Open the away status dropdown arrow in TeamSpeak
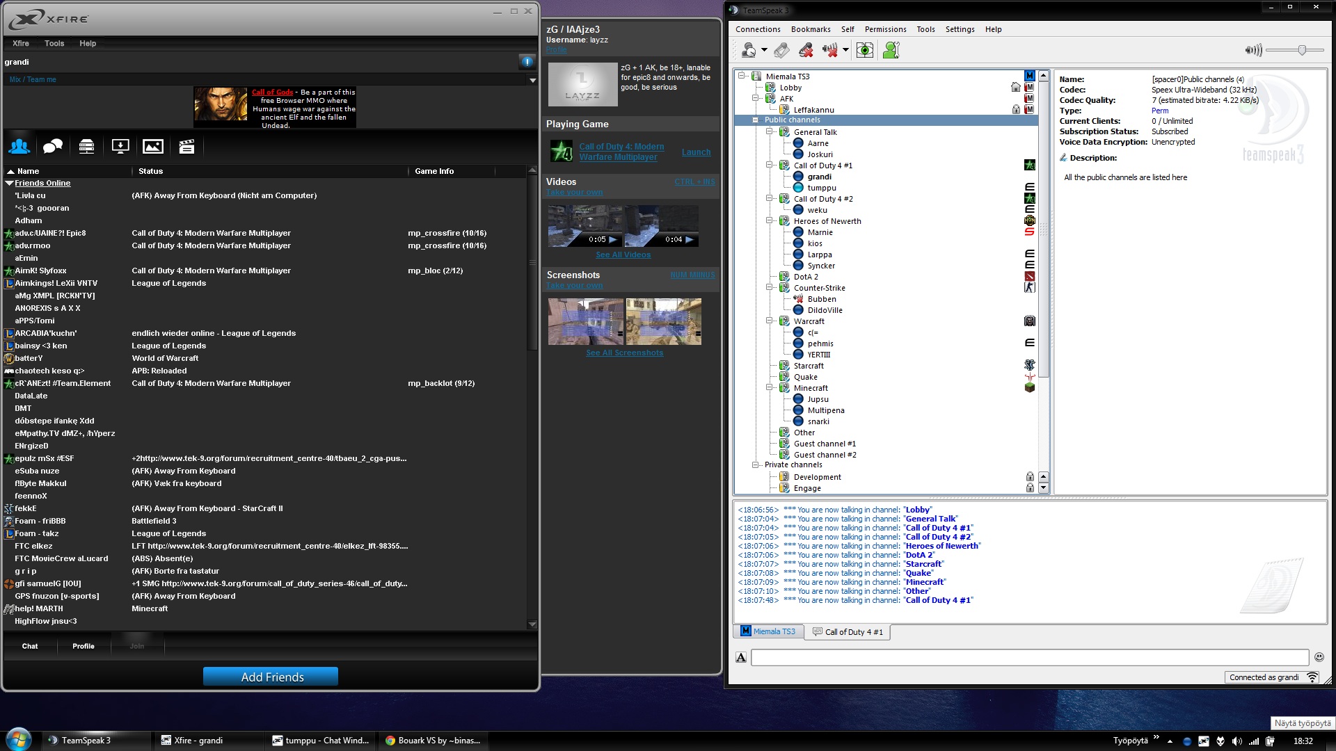1336x751 pixels. click(x=764, y=50)
